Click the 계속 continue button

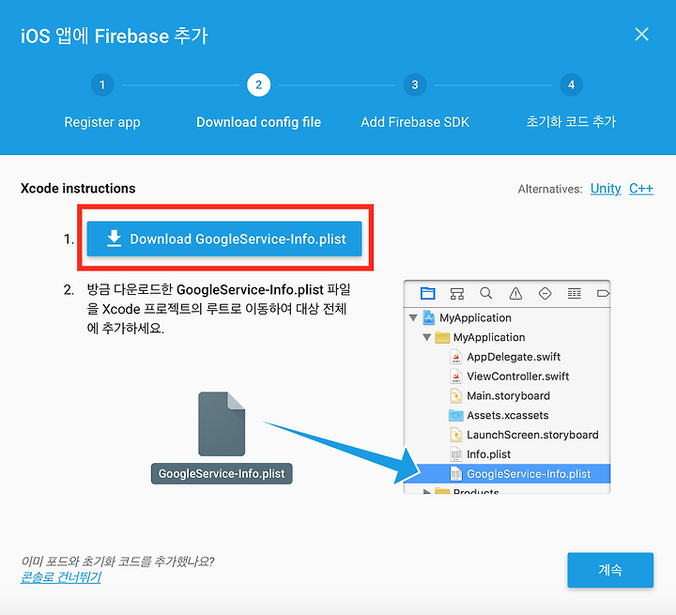pyautogui.click(x=610, y=570)
